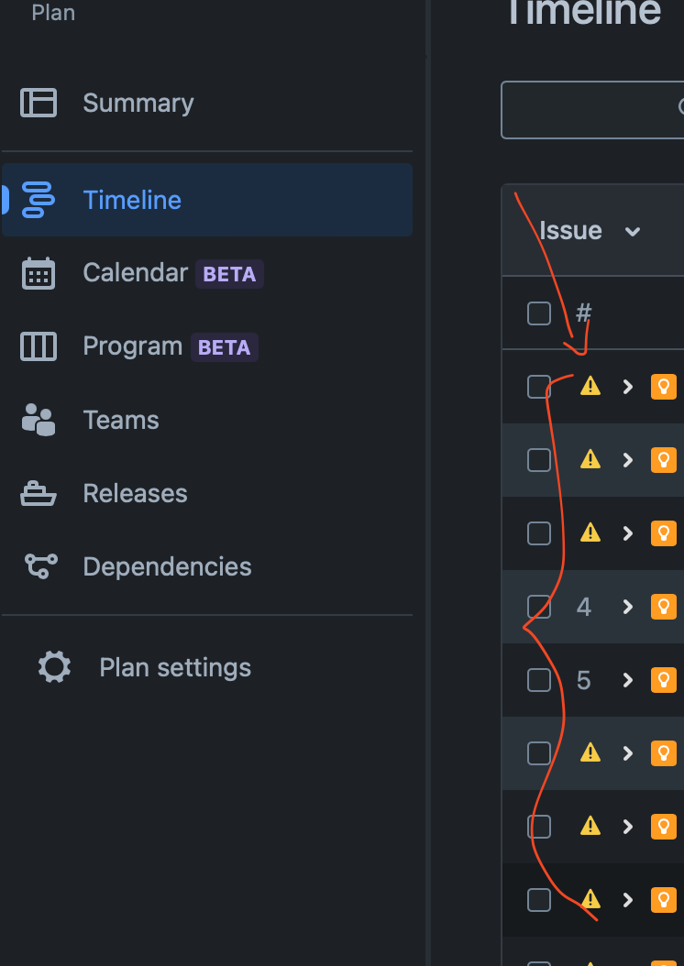Image resolution: width=684 pixels, height=966 pixels.
Task: Click the search field above the issue table
Action: [x=593, y=110]
